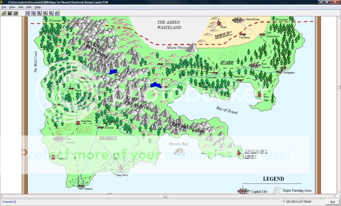This screenshot has height=206, width=341.
Task: Zoom in using the plus magnifier icon
Action: (39, 13)
